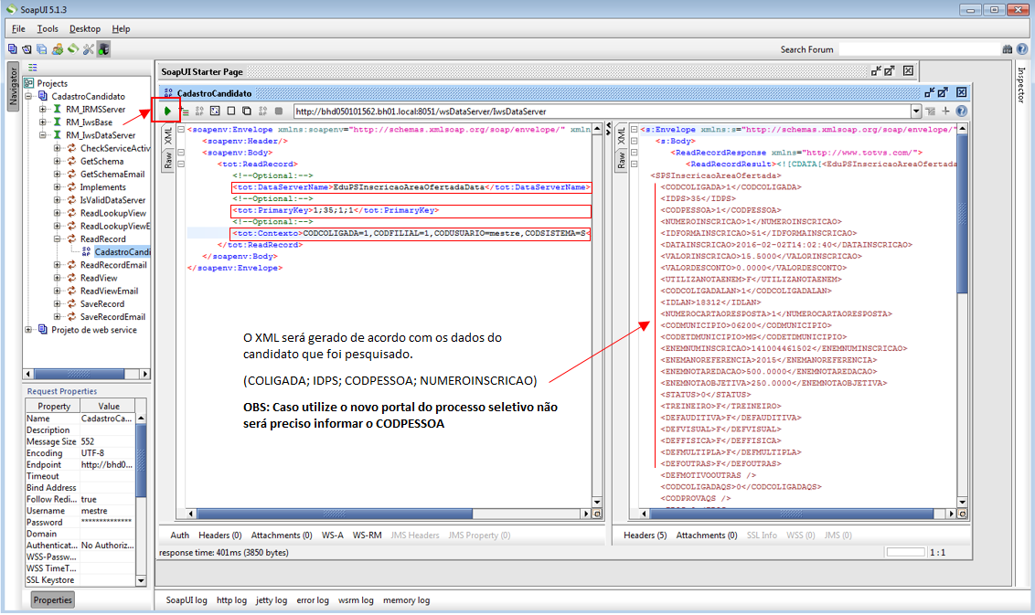Fold the soapenv:Envelope element in request
Image resolution: width=1035 pixels, height=615 pixels.
click(x=181, y=130)
